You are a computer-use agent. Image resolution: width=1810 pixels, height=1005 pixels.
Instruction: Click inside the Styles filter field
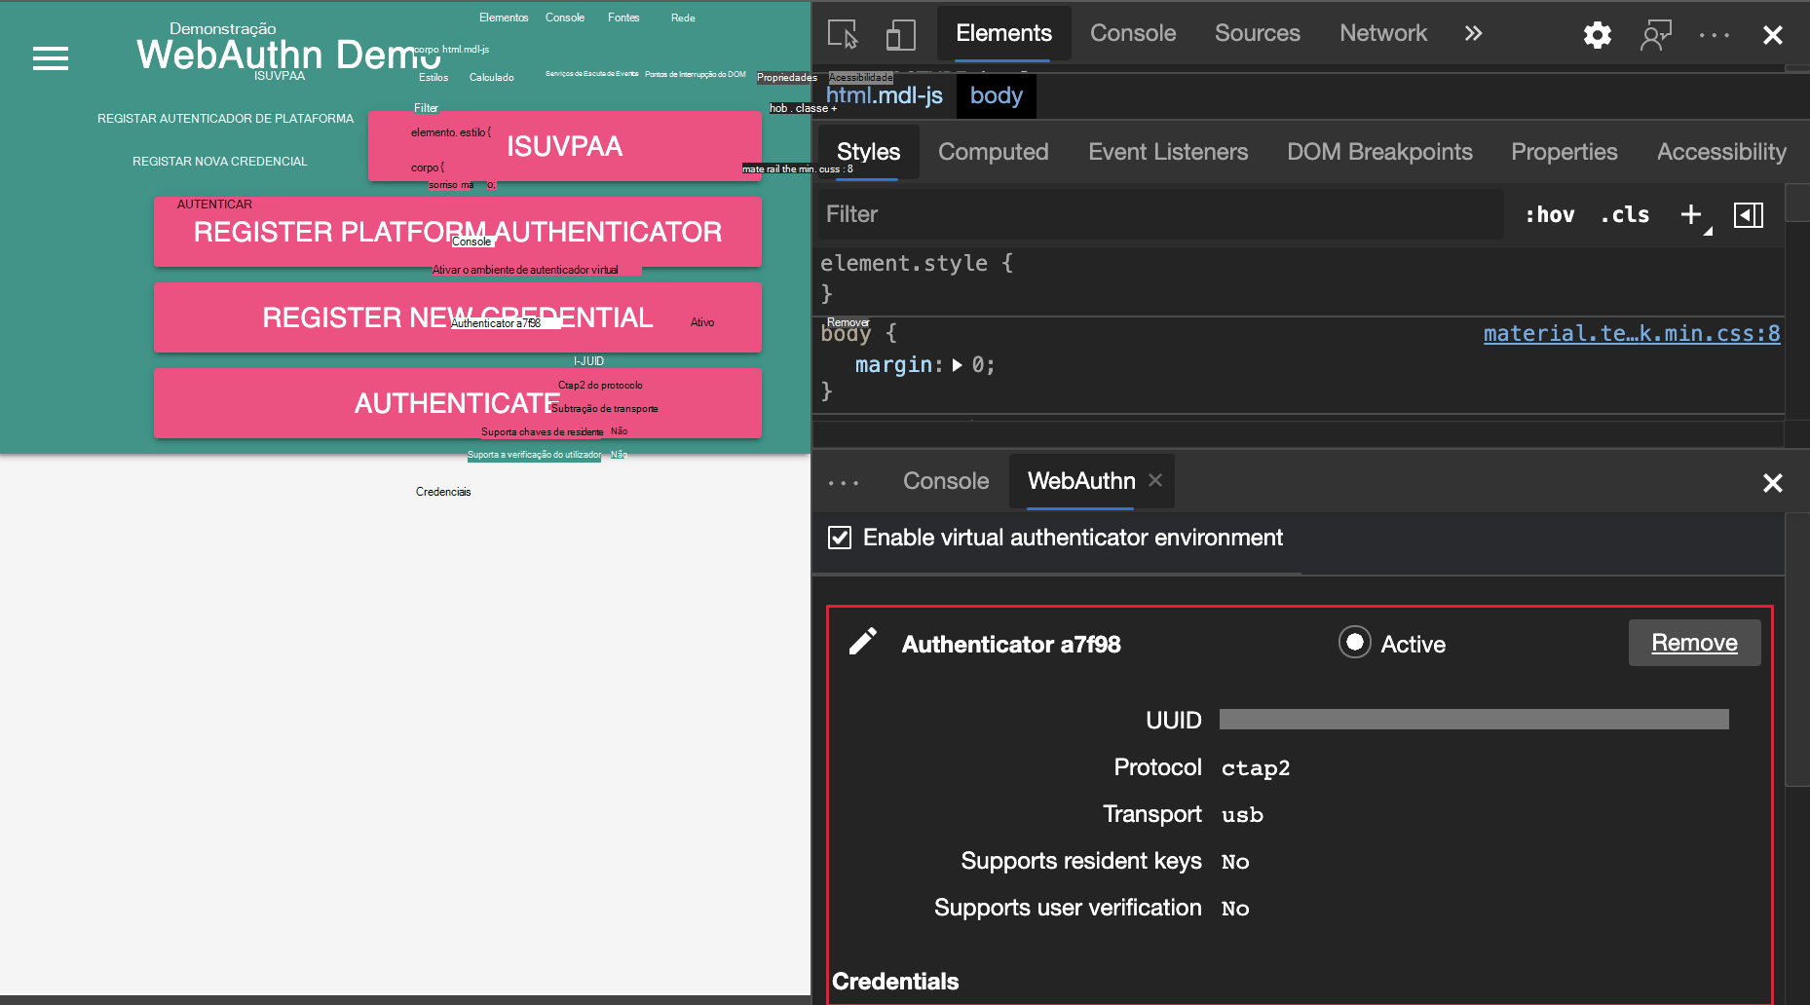click(x=1072, y=214)
